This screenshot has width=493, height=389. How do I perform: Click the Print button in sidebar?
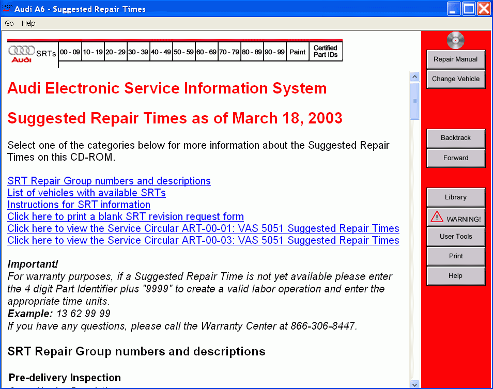pyautogui.click(x=456, y=256)
